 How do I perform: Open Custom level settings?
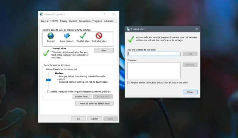tap(82, 97)
